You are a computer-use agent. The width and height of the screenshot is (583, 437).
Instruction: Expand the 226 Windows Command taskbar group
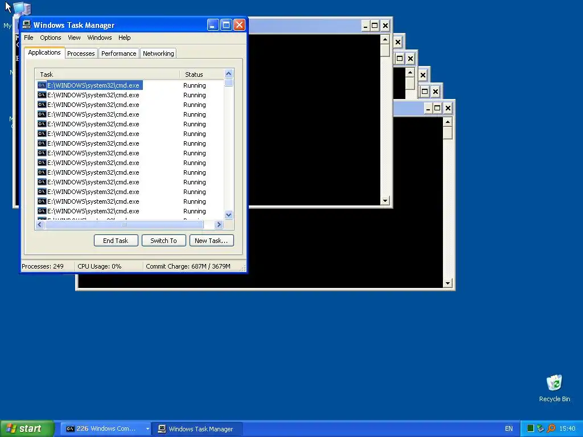pyautogui.click(x=147, y=429)
